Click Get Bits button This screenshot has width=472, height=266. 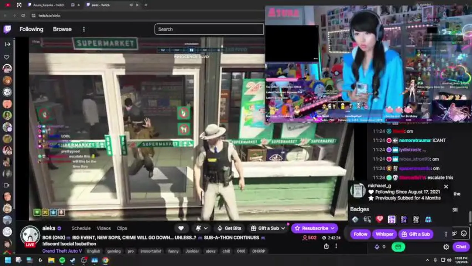[x=229, y=228]
